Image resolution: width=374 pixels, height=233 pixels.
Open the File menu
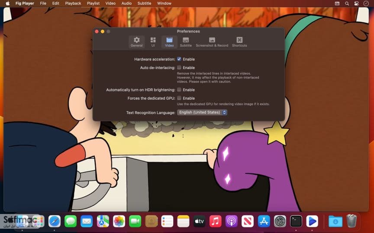coord(43,3)
